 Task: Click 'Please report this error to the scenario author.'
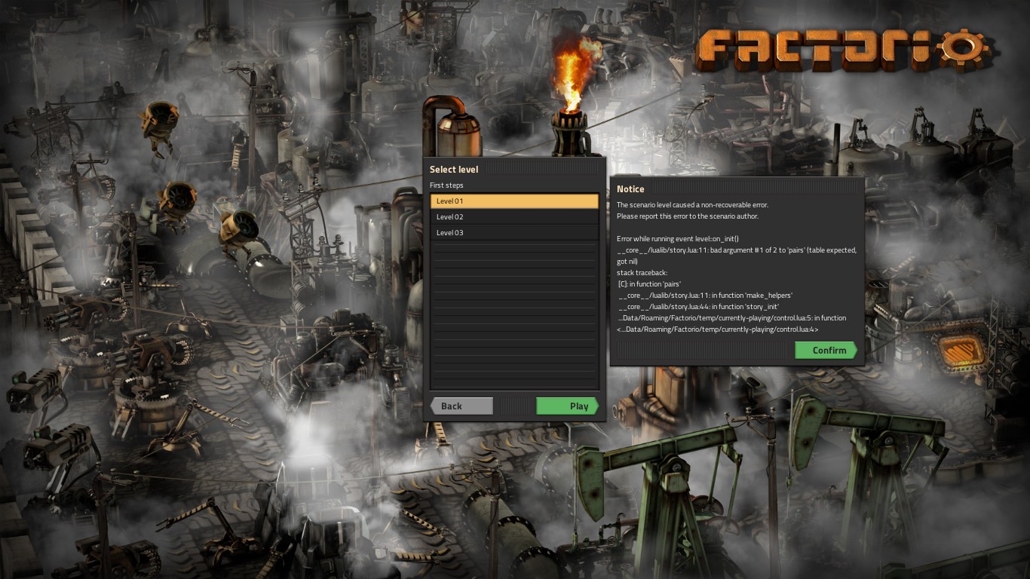pyautogui.click(x=688, y=216)
